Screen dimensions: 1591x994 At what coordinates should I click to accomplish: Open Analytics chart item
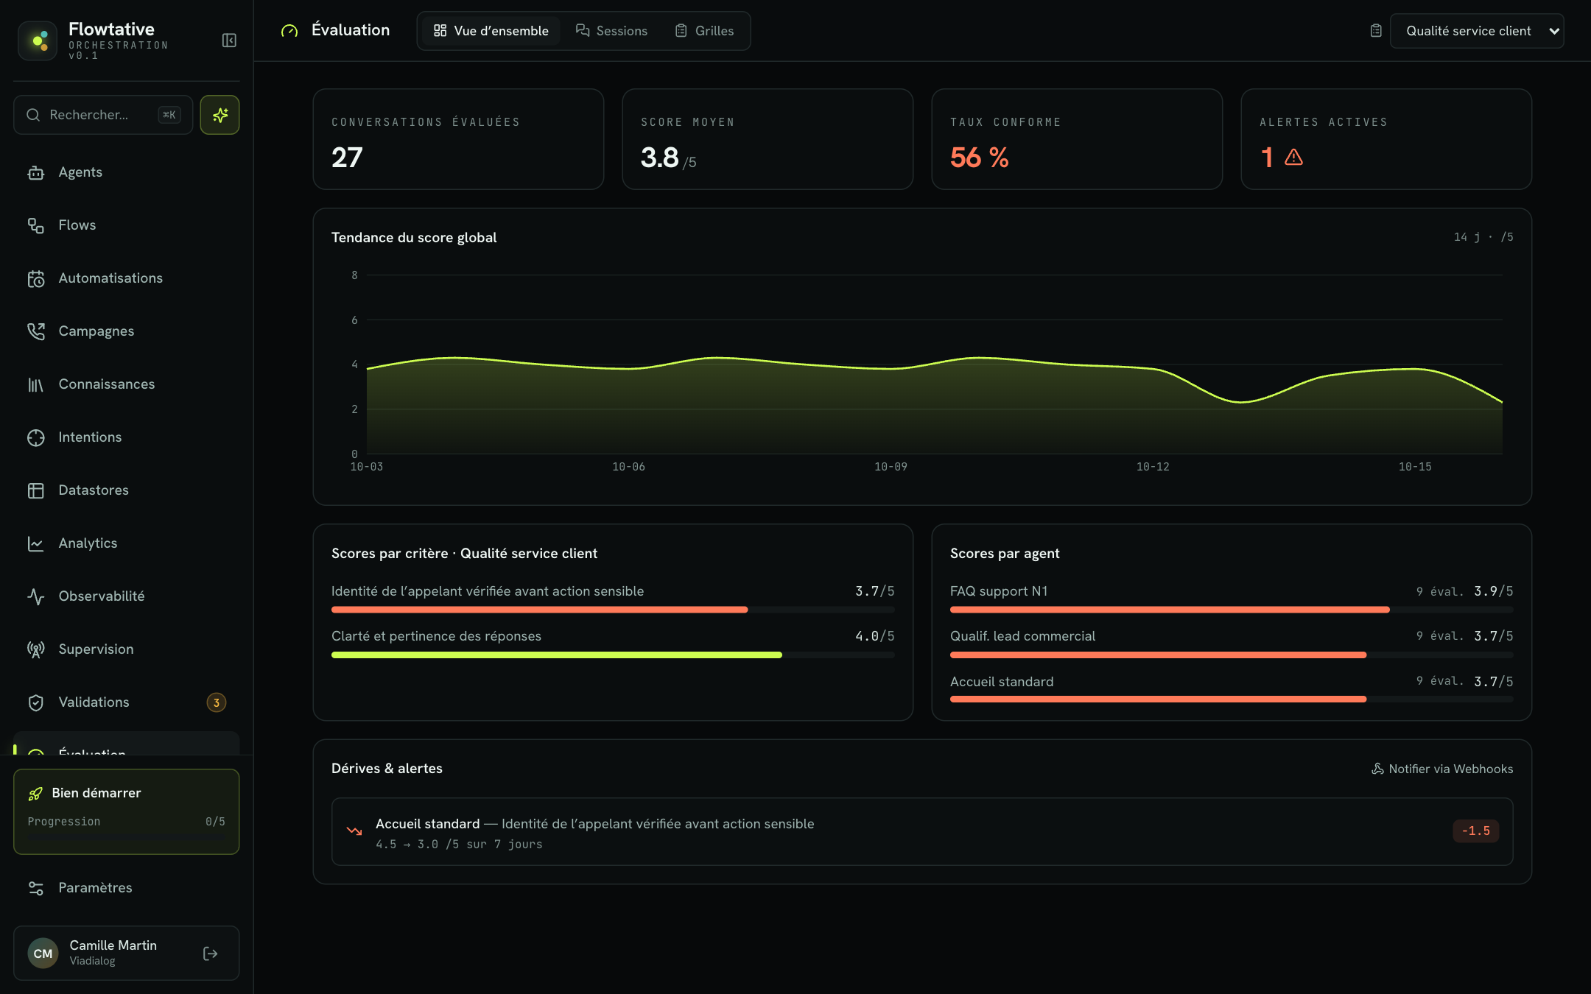(x=126, y=543)
